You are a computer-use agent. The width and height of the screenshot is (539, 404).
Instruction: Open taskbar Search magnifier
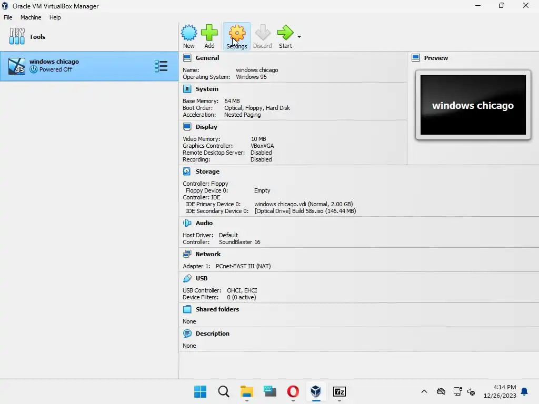pyautogui.click(x=223, y=391)
